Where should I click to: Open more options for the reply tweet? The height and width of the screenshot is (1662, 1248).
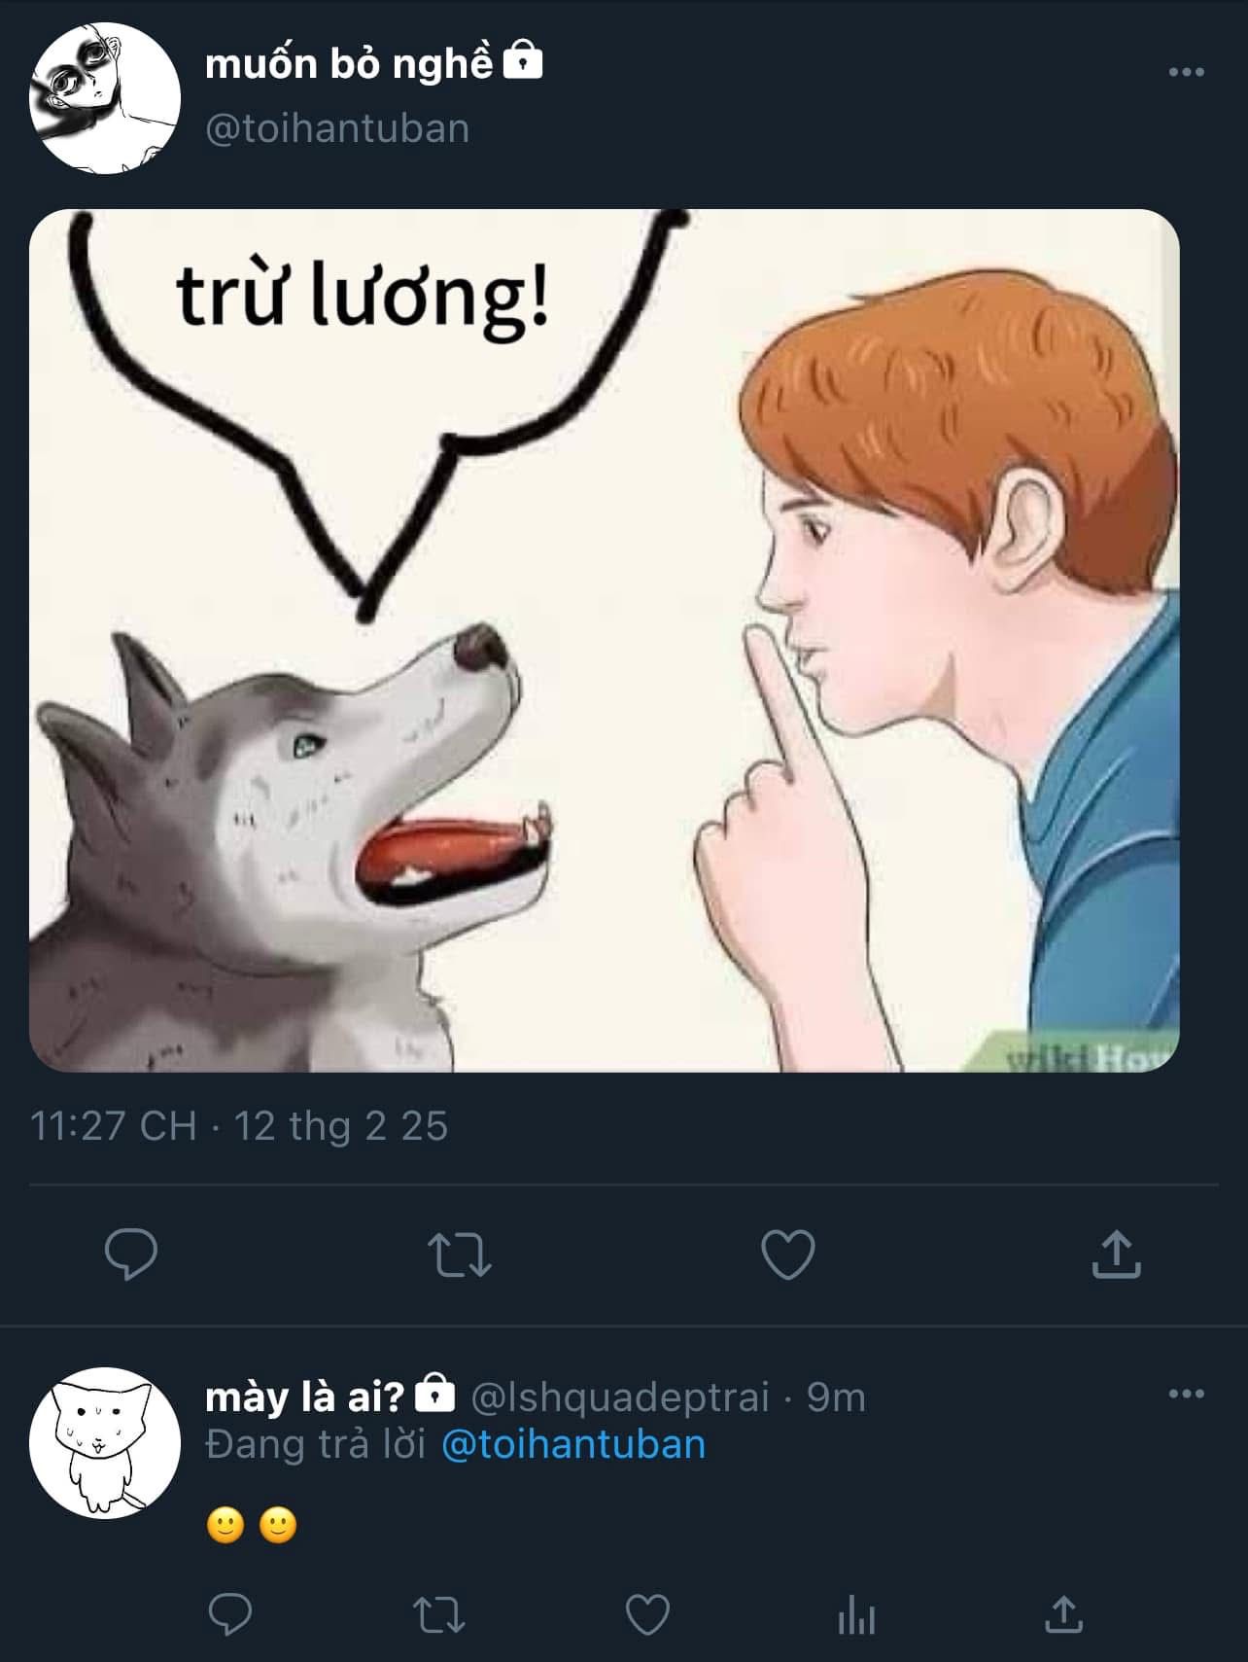1186,1394
